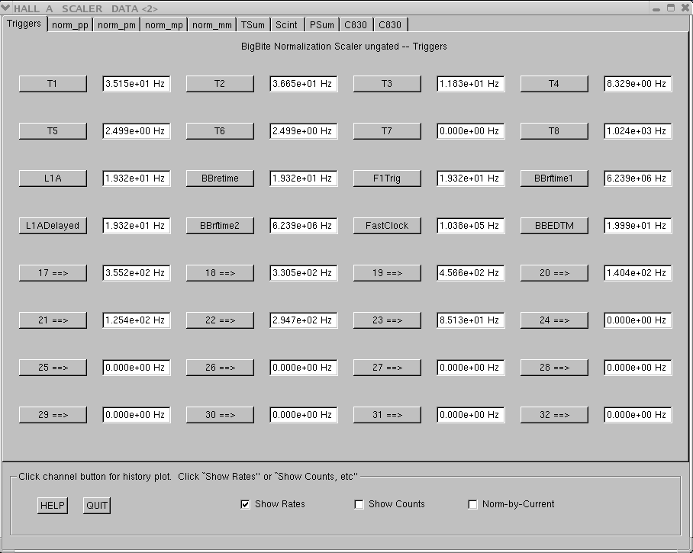Click channel 19 rate field 4.566e+02 Hz
Image resolution: width=693 pixels, height=553 pixels.
(x=471, y=273)
